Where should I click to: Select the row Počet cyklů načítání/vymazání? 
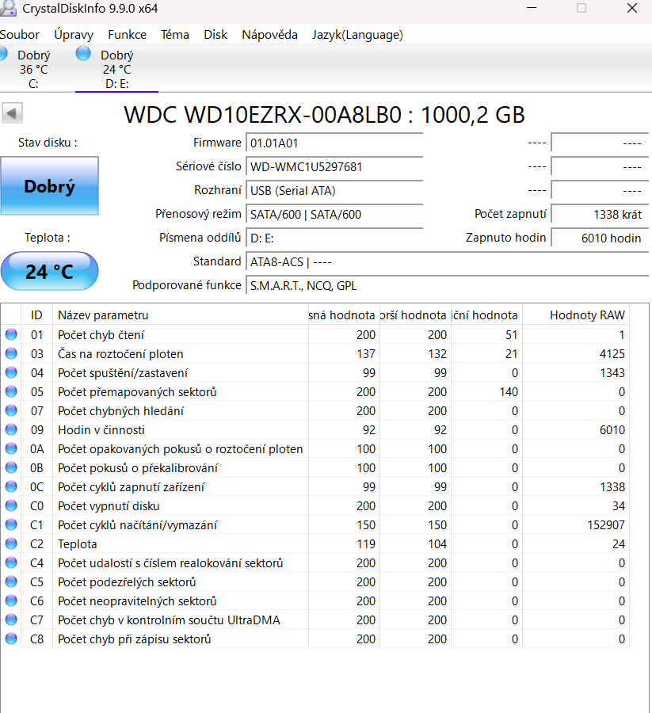coord(315,524)
